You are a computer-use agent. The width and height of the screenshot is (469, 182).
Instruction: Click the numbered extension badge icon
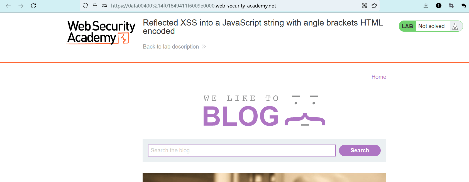(x=439, y=6)
